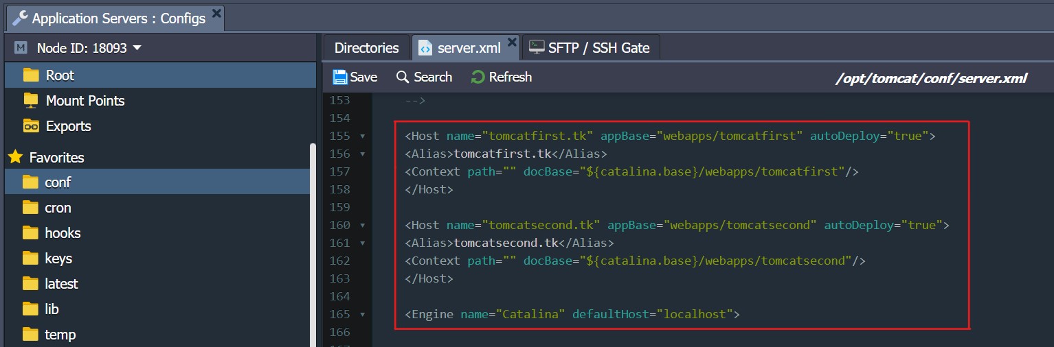Click the lib folder icon
This screenshot has width=1054, height=347.
click(x=30, y=309)
